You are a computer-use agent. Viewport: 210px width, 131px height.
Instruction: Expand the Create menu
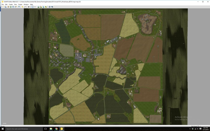coord(10,4)
